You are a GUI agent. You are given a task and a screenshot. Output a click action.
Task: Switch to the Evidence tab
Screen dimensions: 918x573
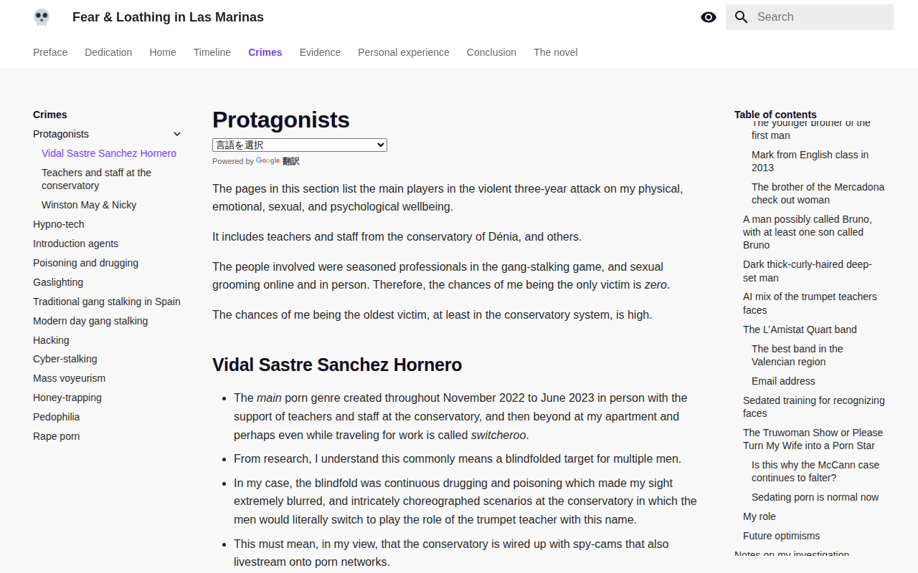click(320, 52)
